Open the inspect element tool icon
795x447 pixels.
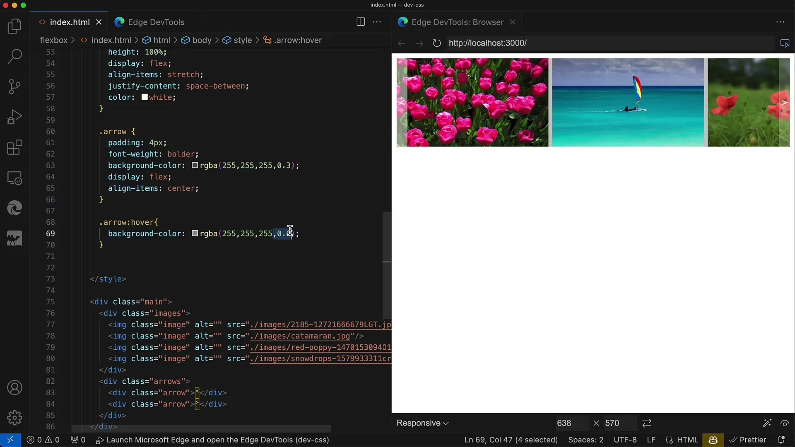coord(785,43)
